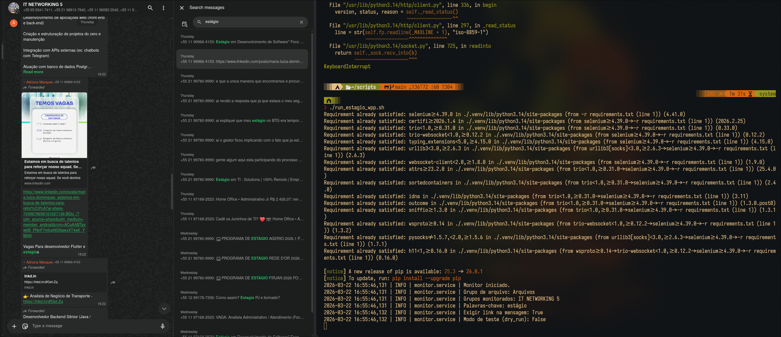Close the Search messages panel

click(x=182, y=8)
